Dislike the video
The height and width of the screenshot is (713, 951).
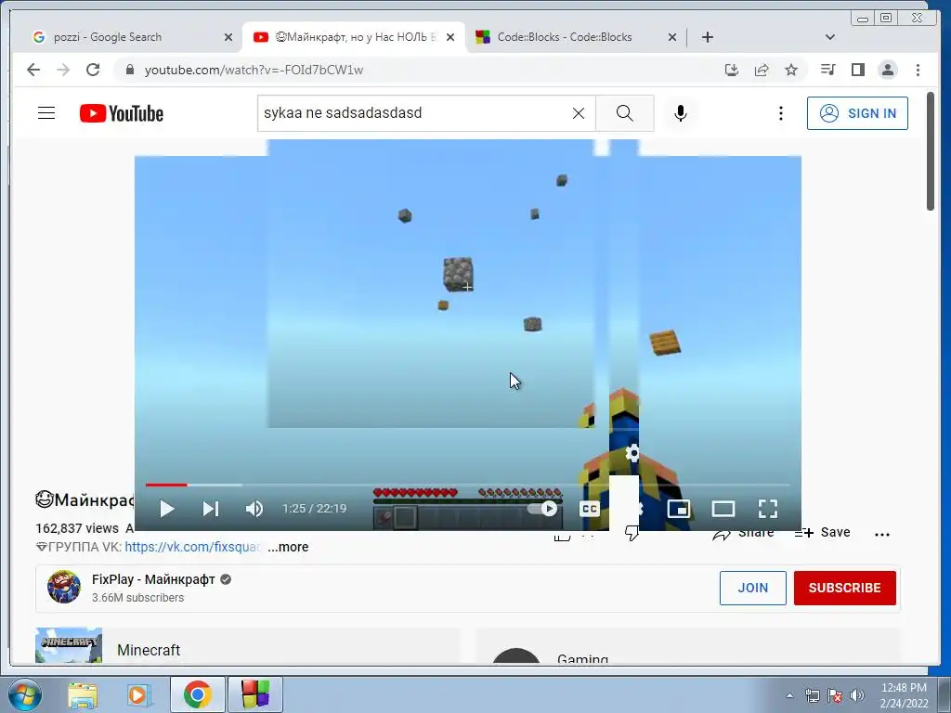(632, 534)
